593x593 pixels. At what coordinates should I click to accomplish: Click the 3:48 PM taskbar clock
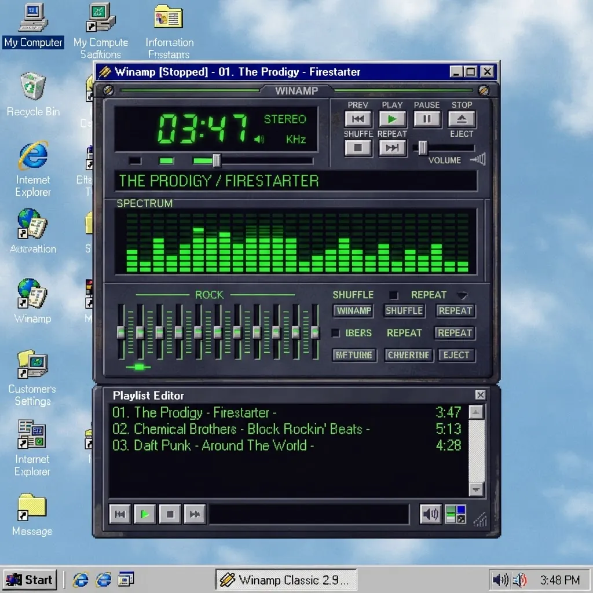(560, 580)
